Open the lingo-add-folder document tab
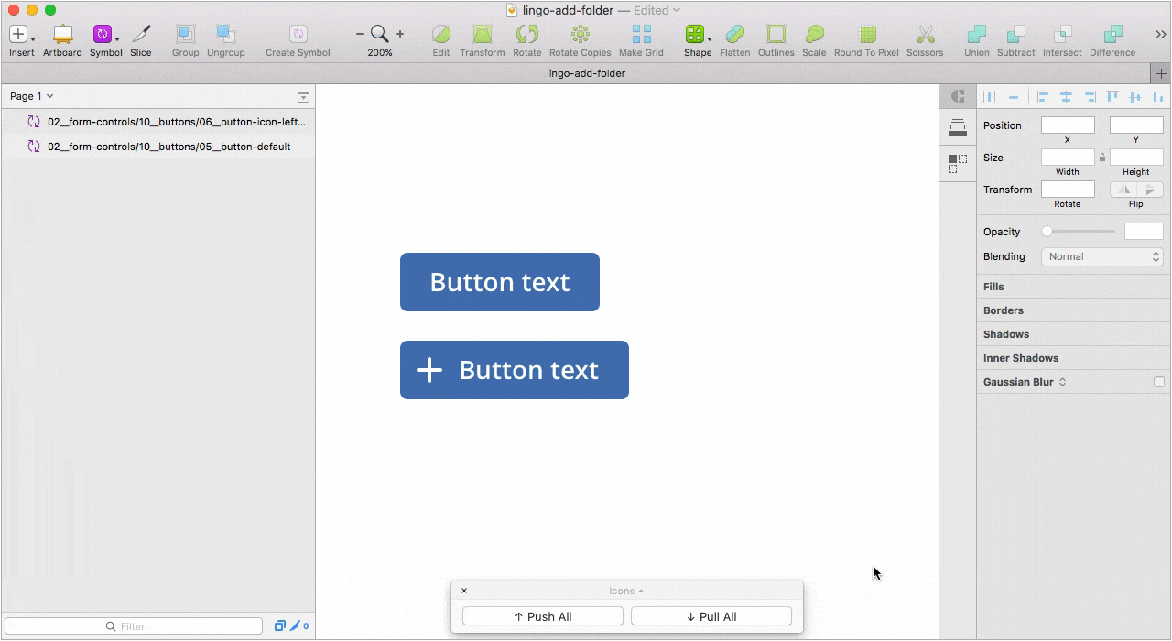This screenshot has height=641, width=1172. pos(586,73)
